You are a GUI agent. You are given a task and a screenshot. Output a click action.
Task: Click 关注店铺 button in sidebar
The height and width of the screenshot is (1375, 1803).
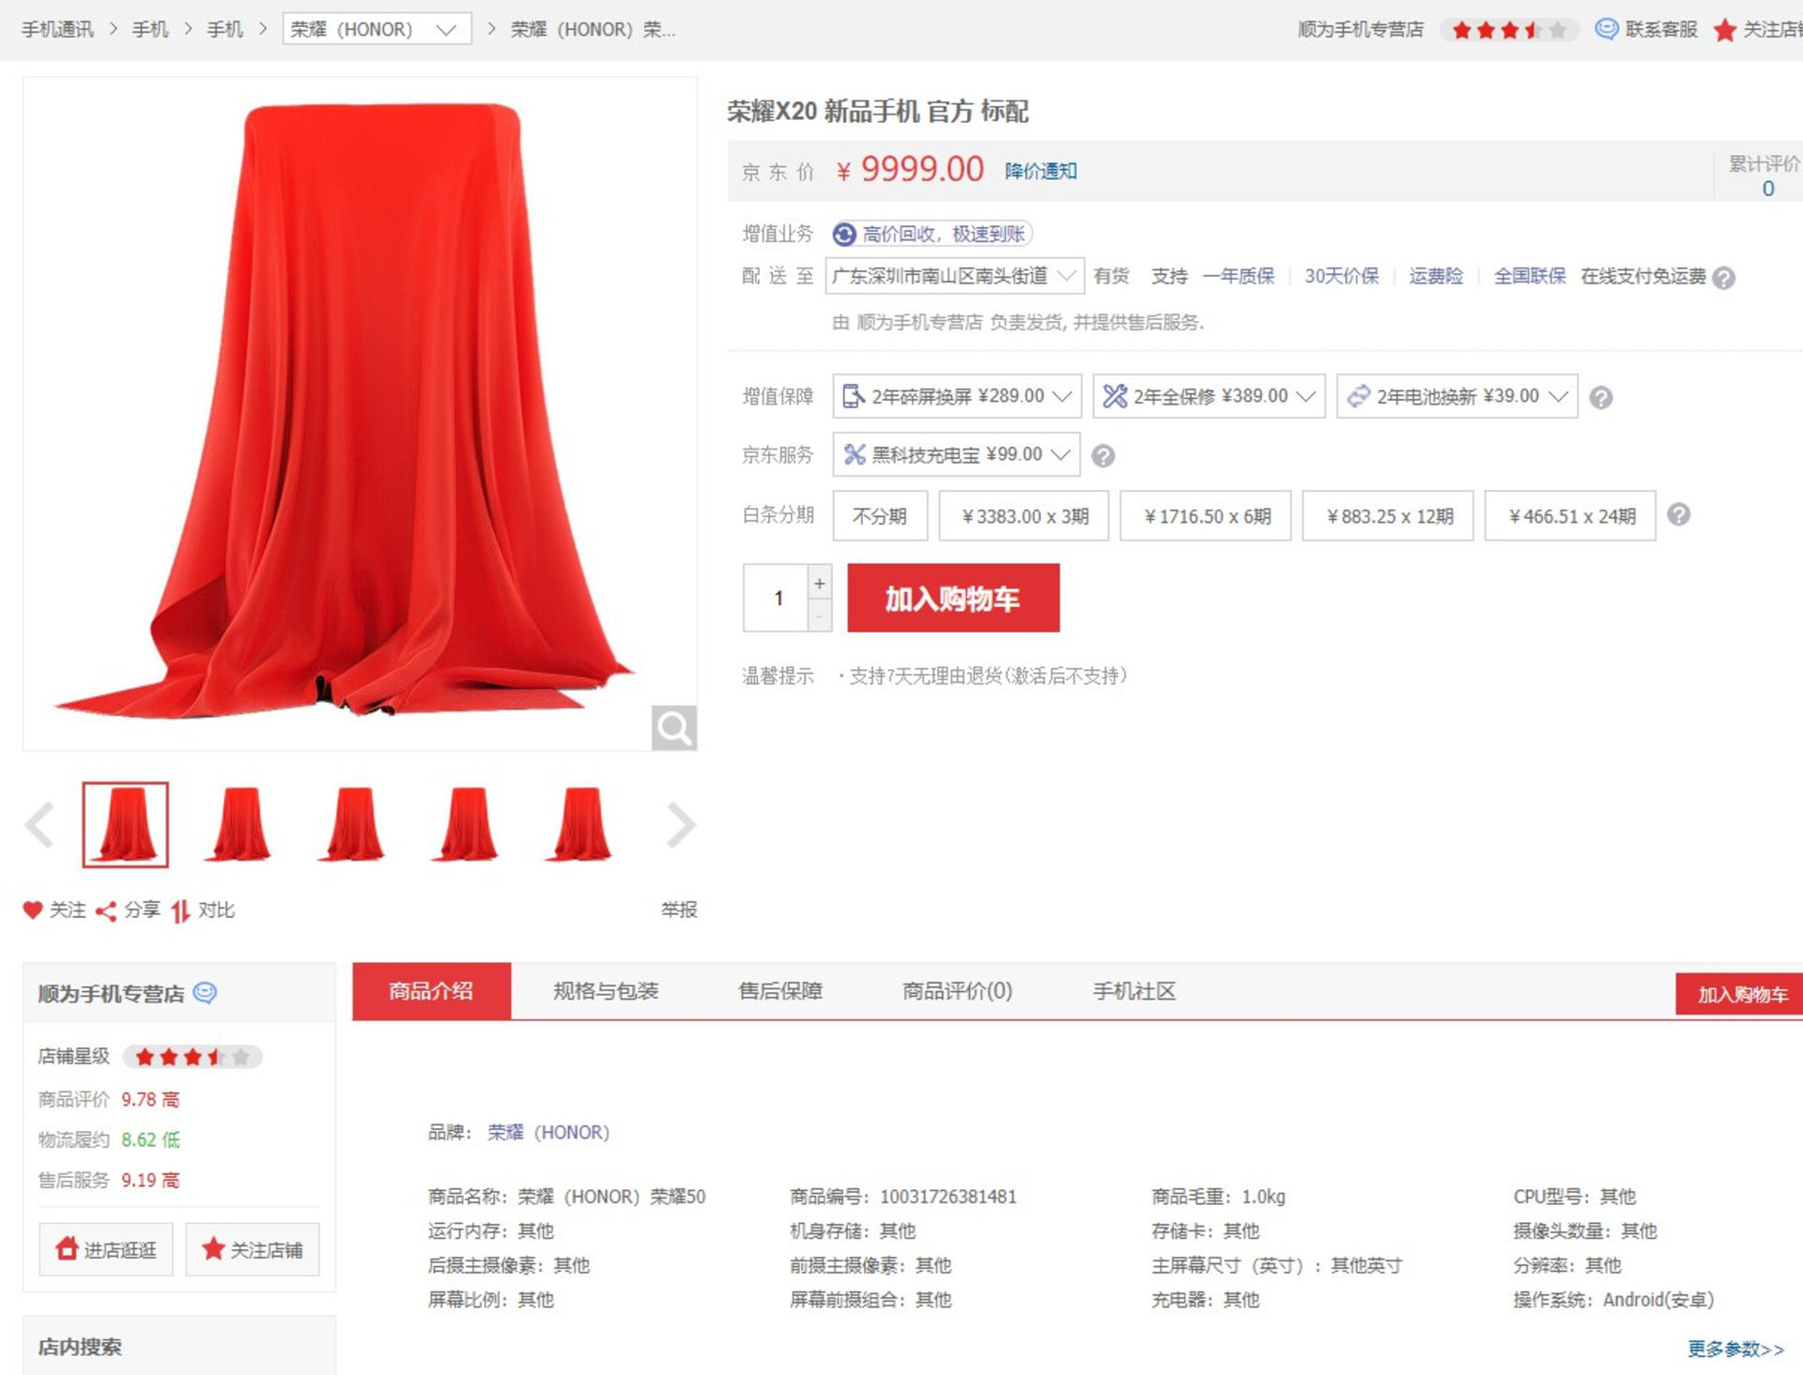tap(253, 1249)
